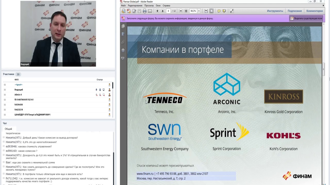This screenshot has width=330, height=185.
Task: Print the document using the printer icon
Action: click(x=145, y=11)
